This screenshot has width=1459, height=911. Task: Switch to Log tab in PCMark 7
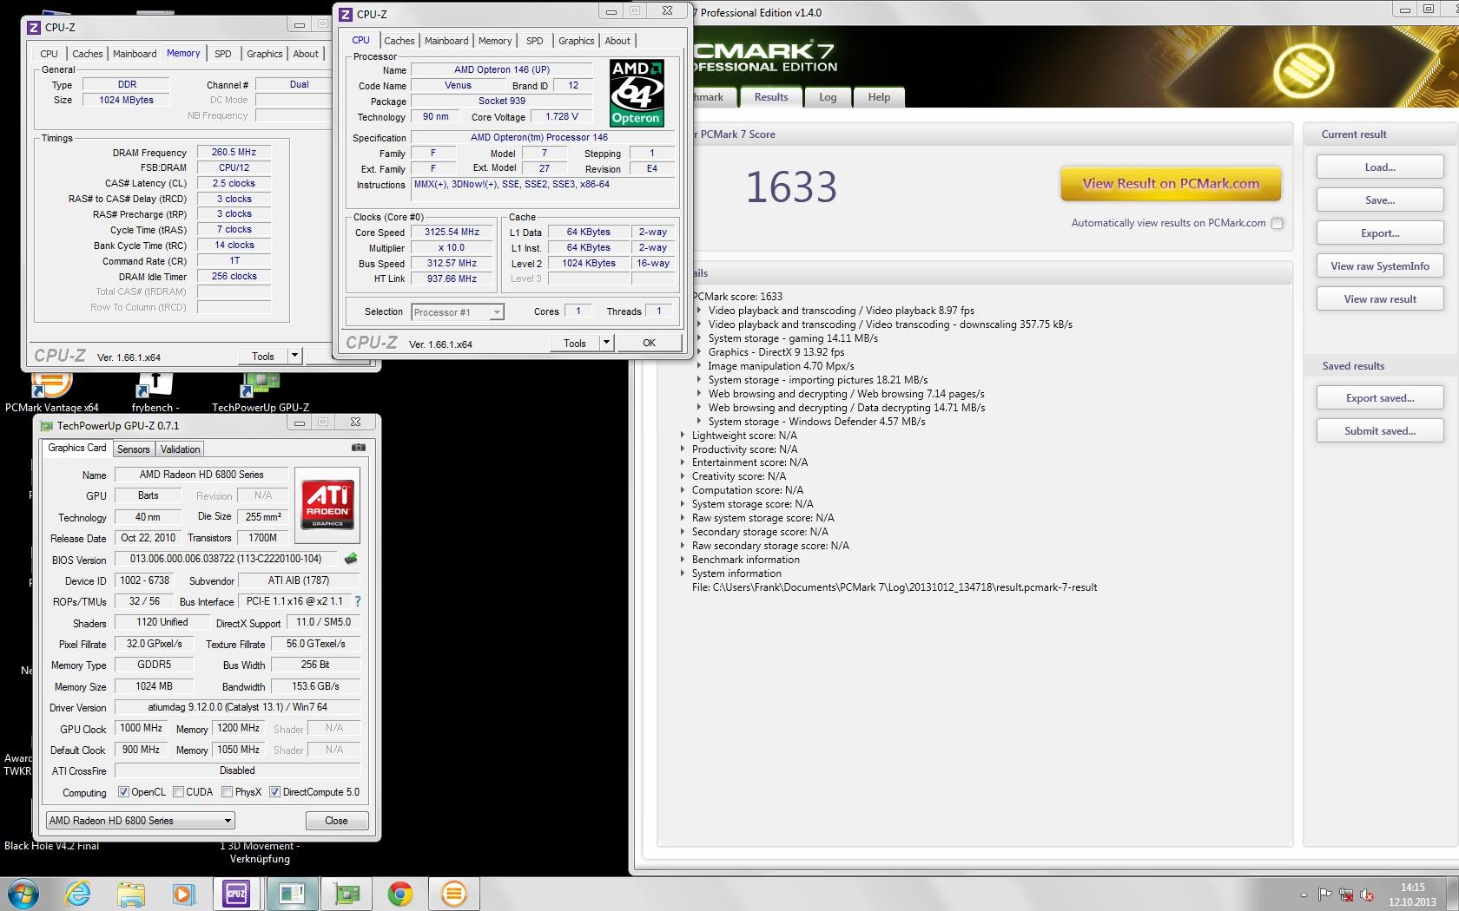(828, 97)
